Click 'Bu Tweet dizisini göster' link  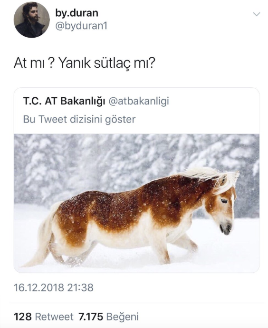[79, 119]
